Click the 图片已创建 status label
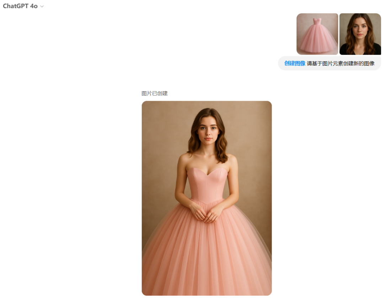Screen dimensions: 384x308 coord(155,93)
